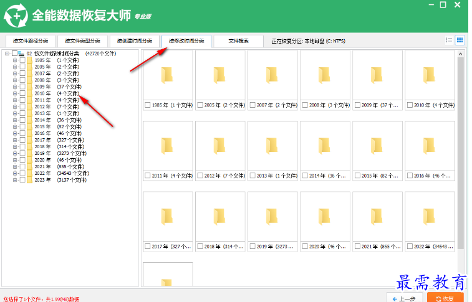Tick the 1985 年 grid item checkbox

pyautogui.click(x=148, y=105)
